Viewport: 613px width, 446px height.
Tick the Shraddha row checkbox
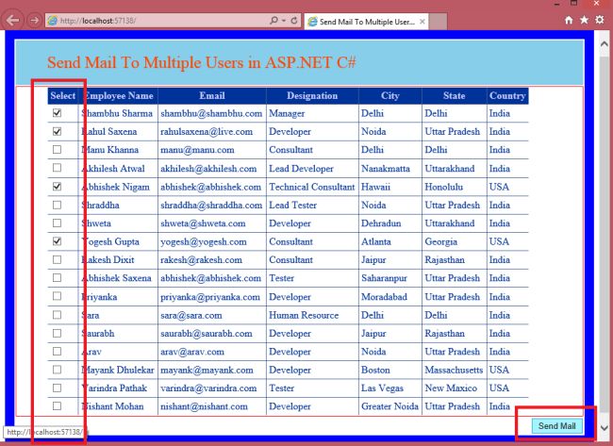click(58, 205)
